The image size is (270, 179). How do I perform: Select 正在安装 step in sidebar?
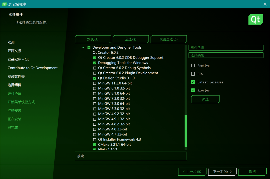(x=15, y=119)
